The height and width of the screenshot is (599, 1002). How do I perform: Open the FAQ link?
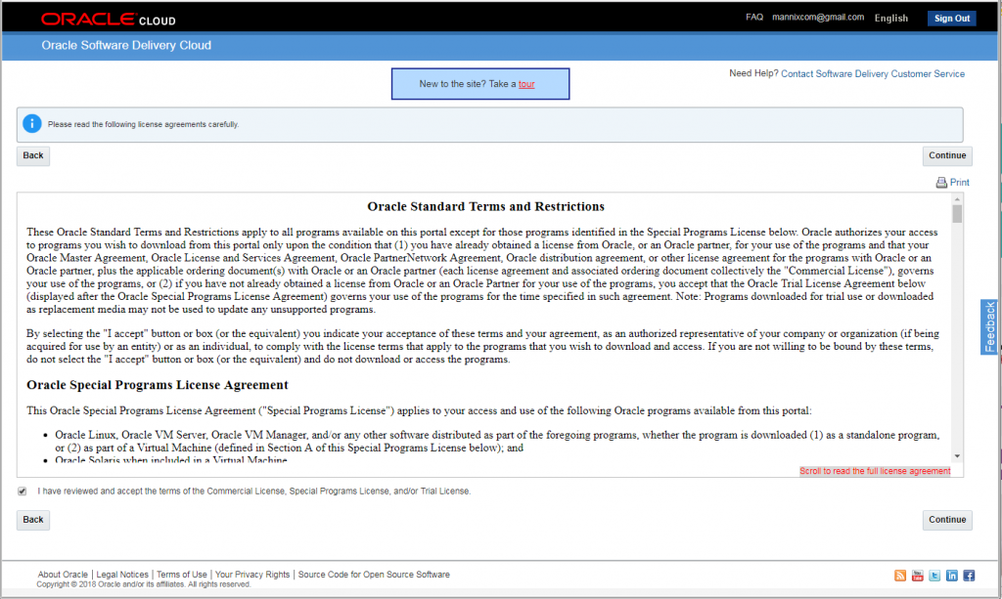click(754, 18)
